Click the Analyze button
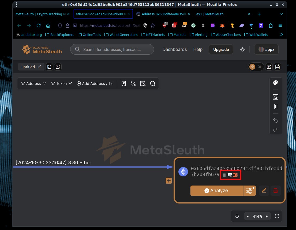 coord(217,191)
